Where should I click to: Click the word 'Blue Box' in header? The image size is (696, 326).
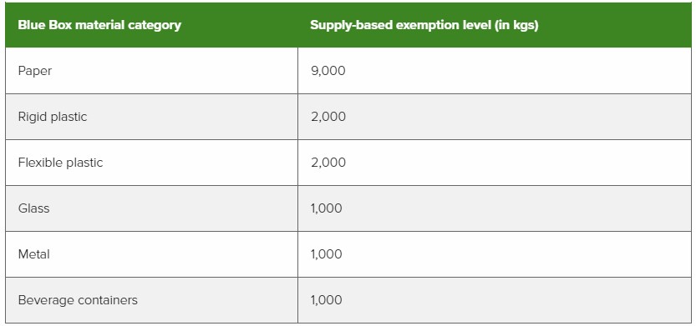pyautogui.click(x=45, y=25)
